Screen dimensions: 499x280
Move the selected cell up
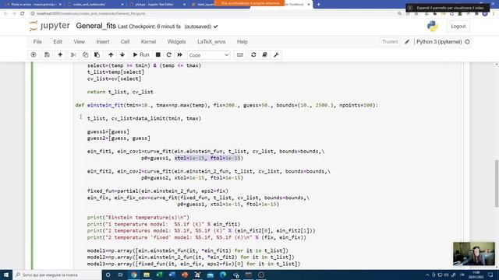[111, 55]
